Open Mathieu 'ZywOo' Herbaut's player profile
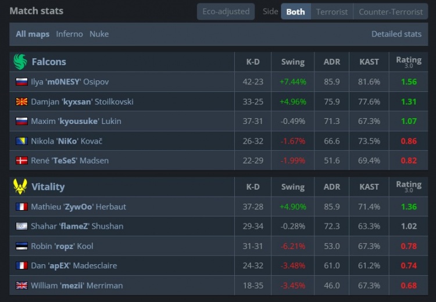 tap(78, 207)
